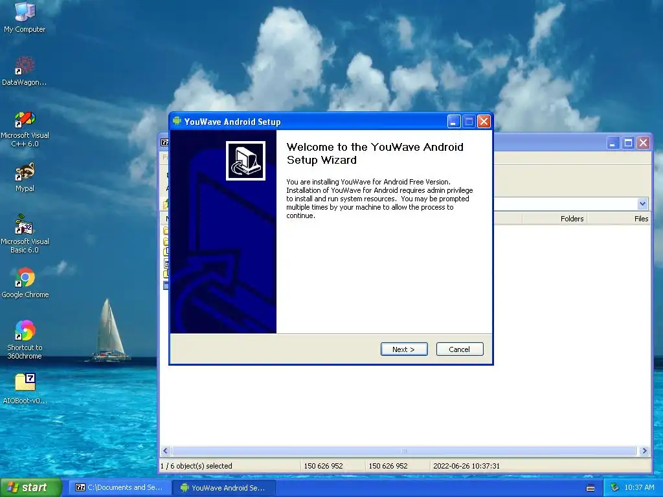663x497 pixels.
Task: Select Microsoft Visual C++ 6.0 icon
Action: coord(25,129)
